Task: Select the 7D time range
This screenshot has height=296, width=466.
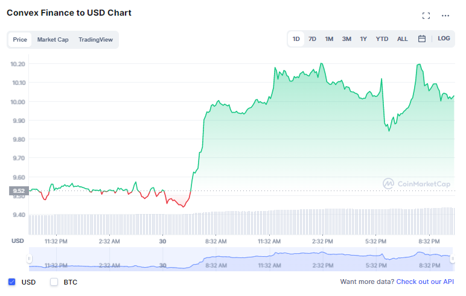Action: pyautogui.click(x=312, y=39)
